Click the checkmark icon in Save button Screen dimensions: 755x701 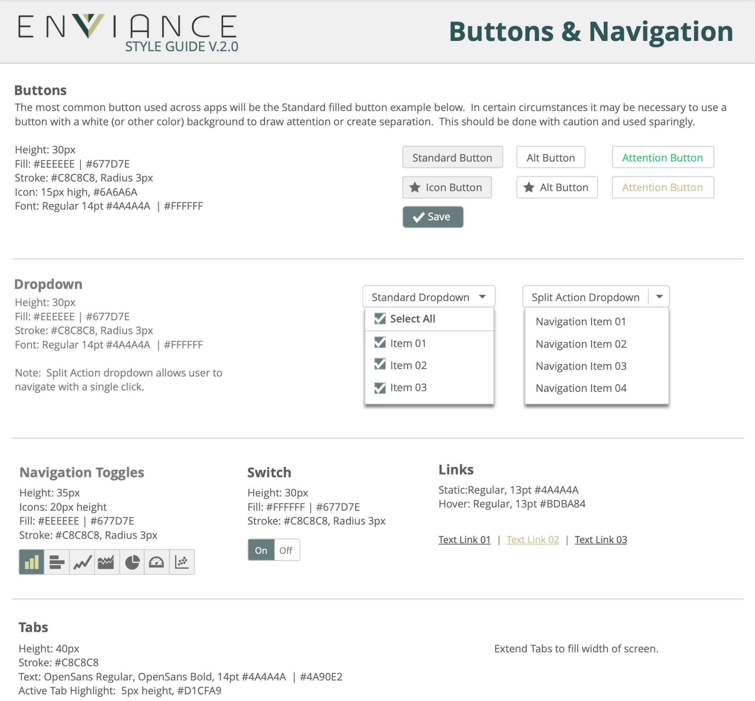point(418,217)
